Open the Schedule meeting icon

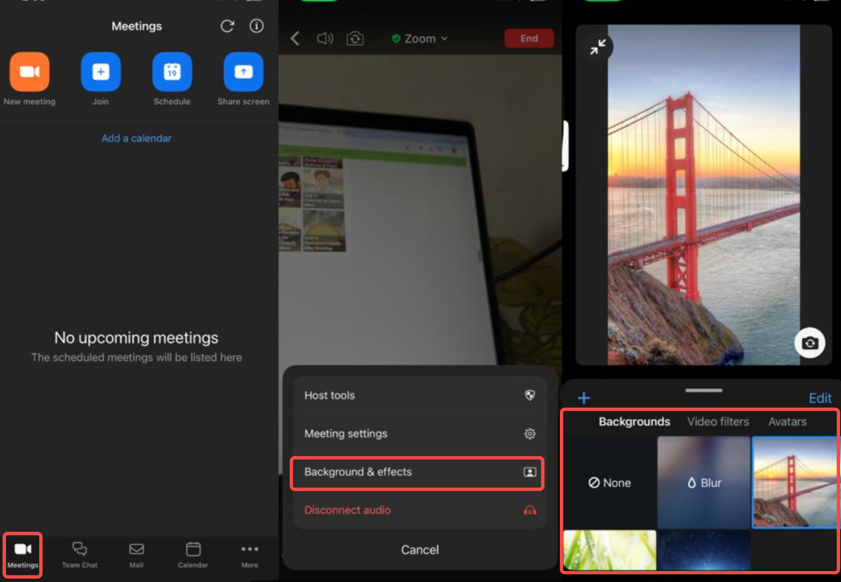tap(172, 71)
